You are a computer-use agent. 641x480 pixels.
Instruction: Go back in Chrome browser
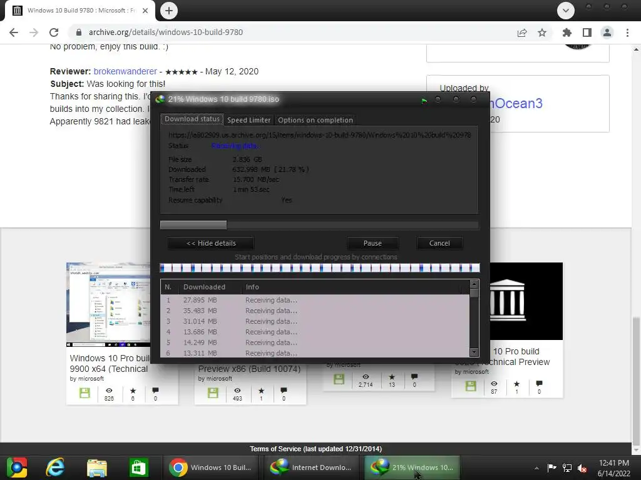14,32
